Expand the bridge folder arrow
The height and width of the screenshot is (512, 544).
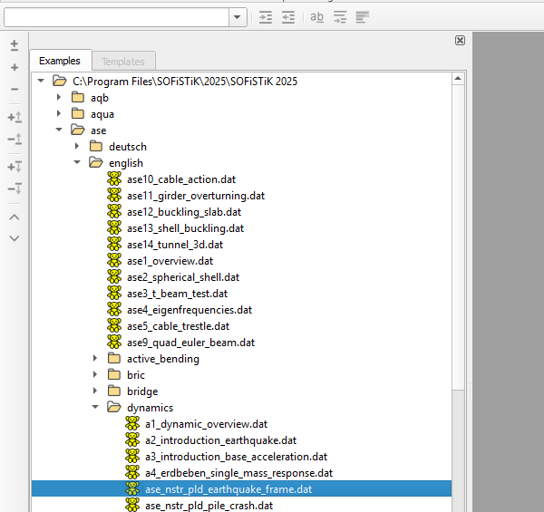(95, 391)
